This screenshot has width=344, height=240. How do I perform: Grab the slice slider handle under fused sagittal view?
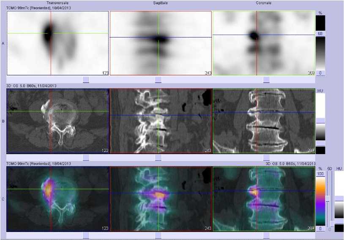click(x=158, y=235)
